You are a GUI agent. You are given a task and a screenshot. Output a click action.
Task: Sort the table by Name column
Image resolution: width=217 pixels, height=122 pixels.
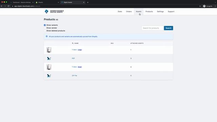[75, 43]
